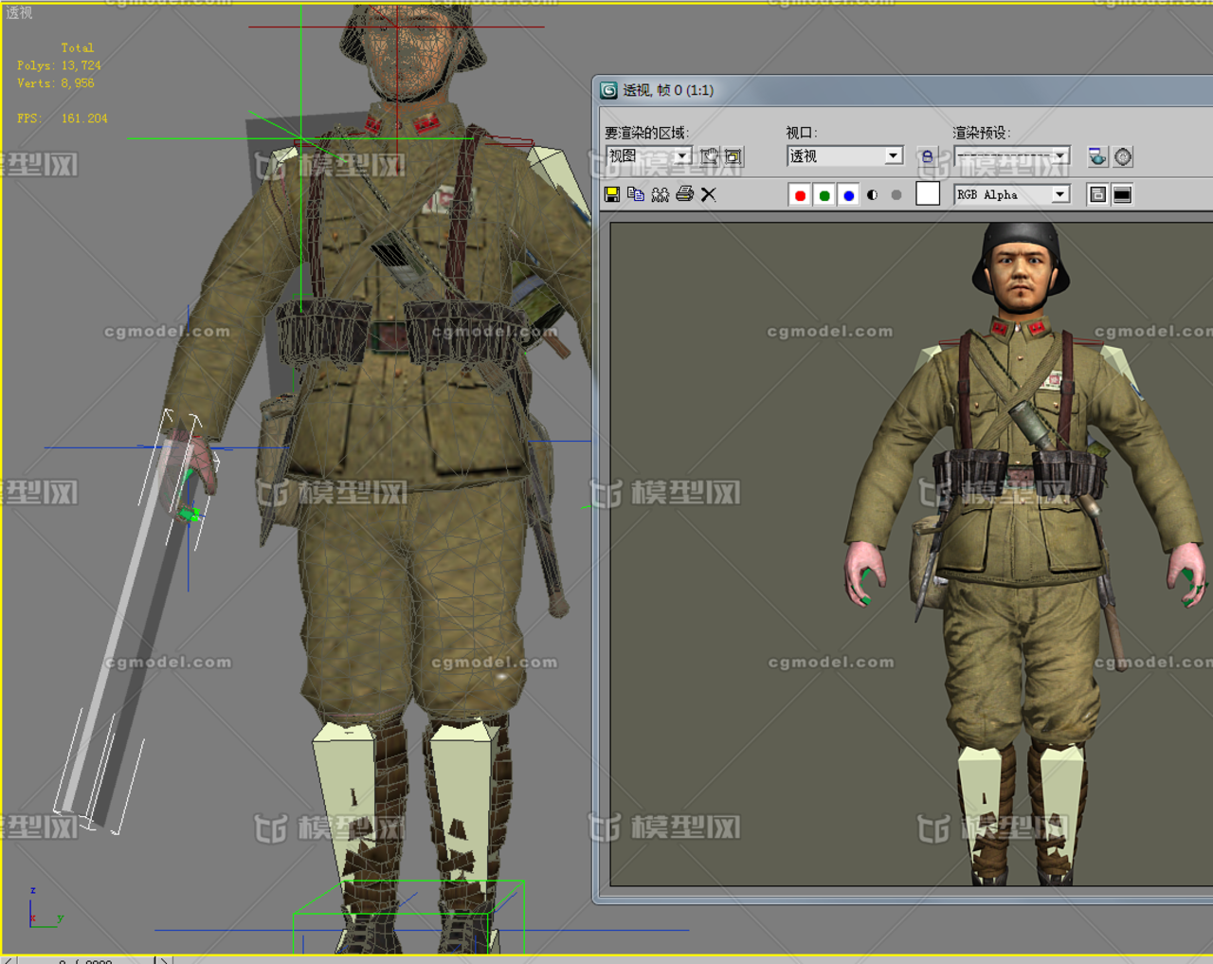Click the Copy Image icon
This screenshot has width=1213, height=964.
(x=636, y=194)
